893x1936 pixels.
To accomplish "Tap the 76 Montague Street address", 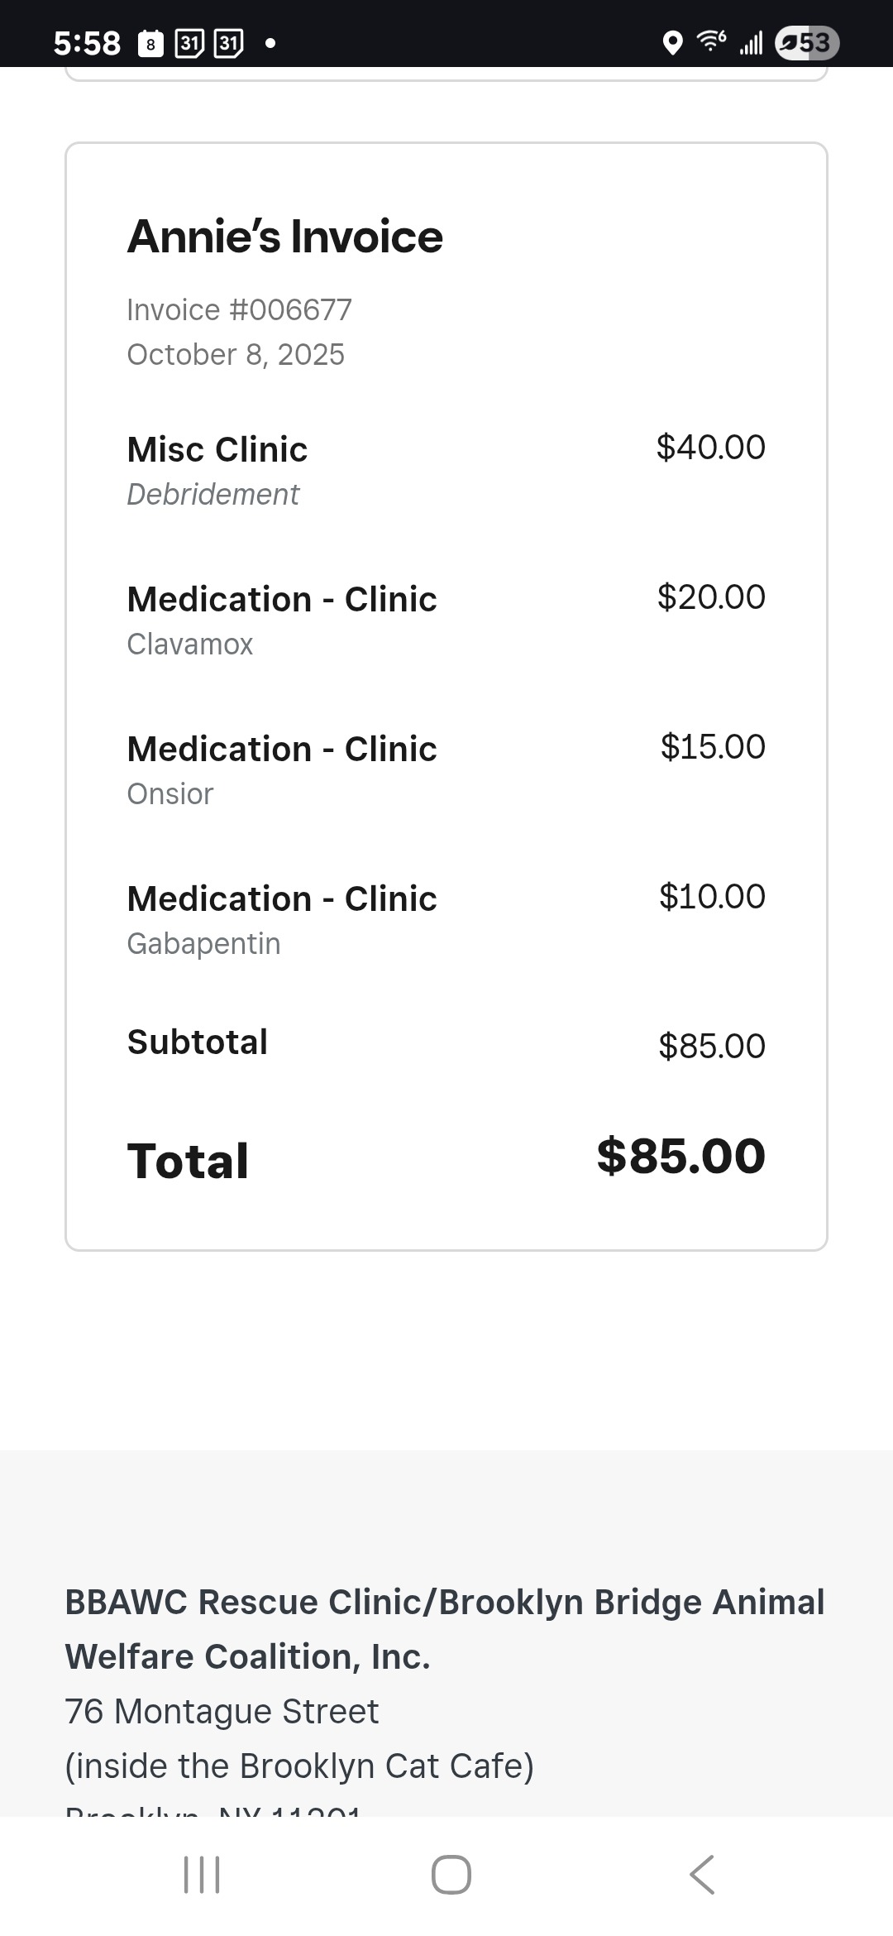I will coord(222,1711).
